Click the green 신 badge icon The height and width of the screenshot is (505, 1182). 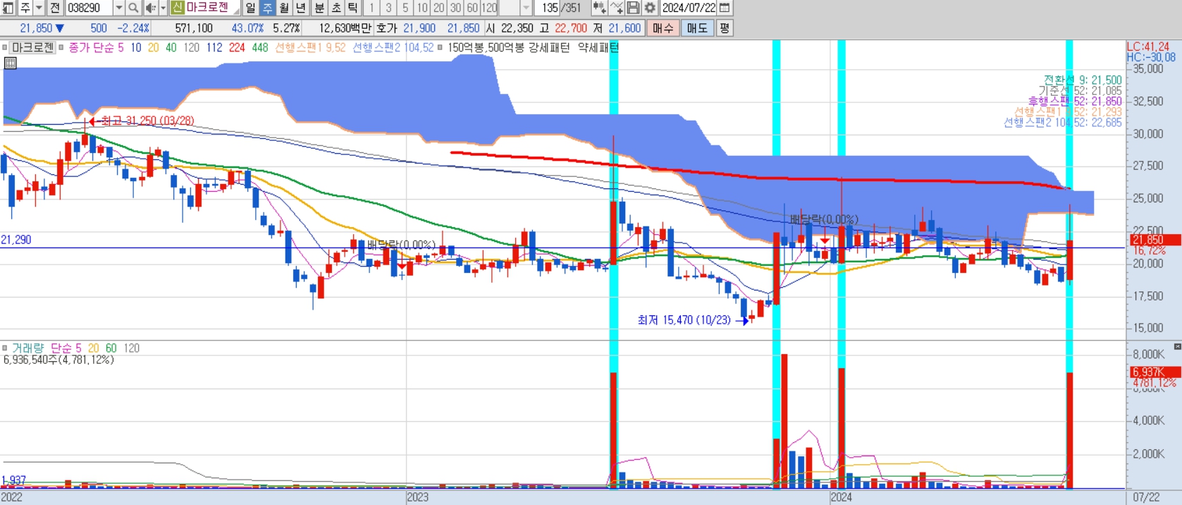coord(178,8)
